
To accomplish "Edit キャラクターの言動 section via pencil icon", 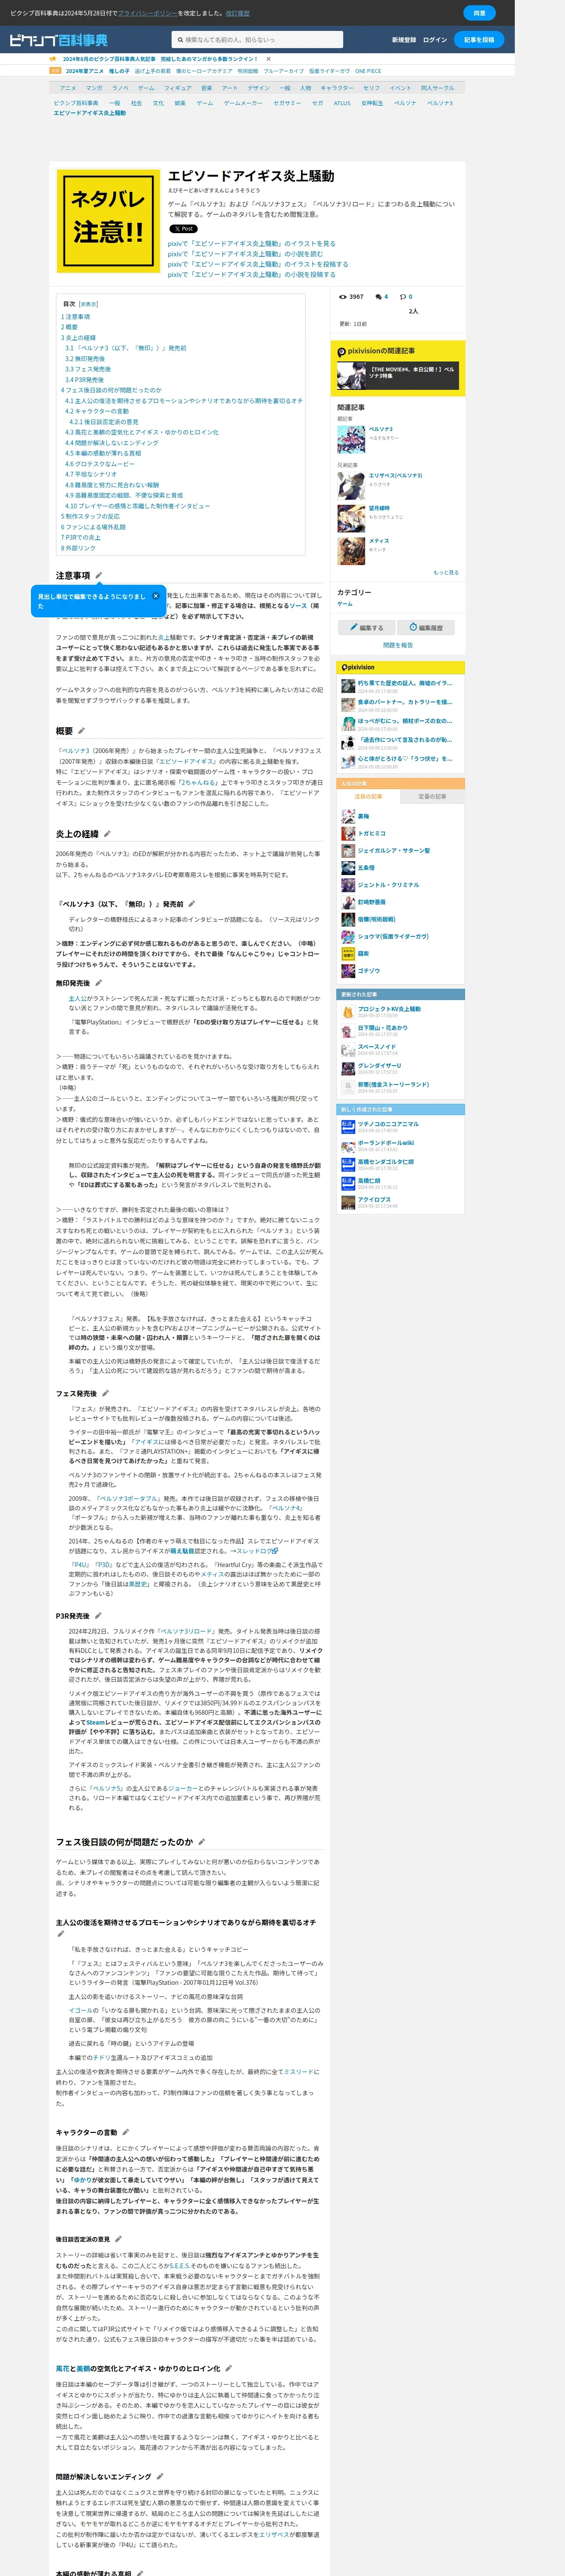I will (x=125, y=2133).
